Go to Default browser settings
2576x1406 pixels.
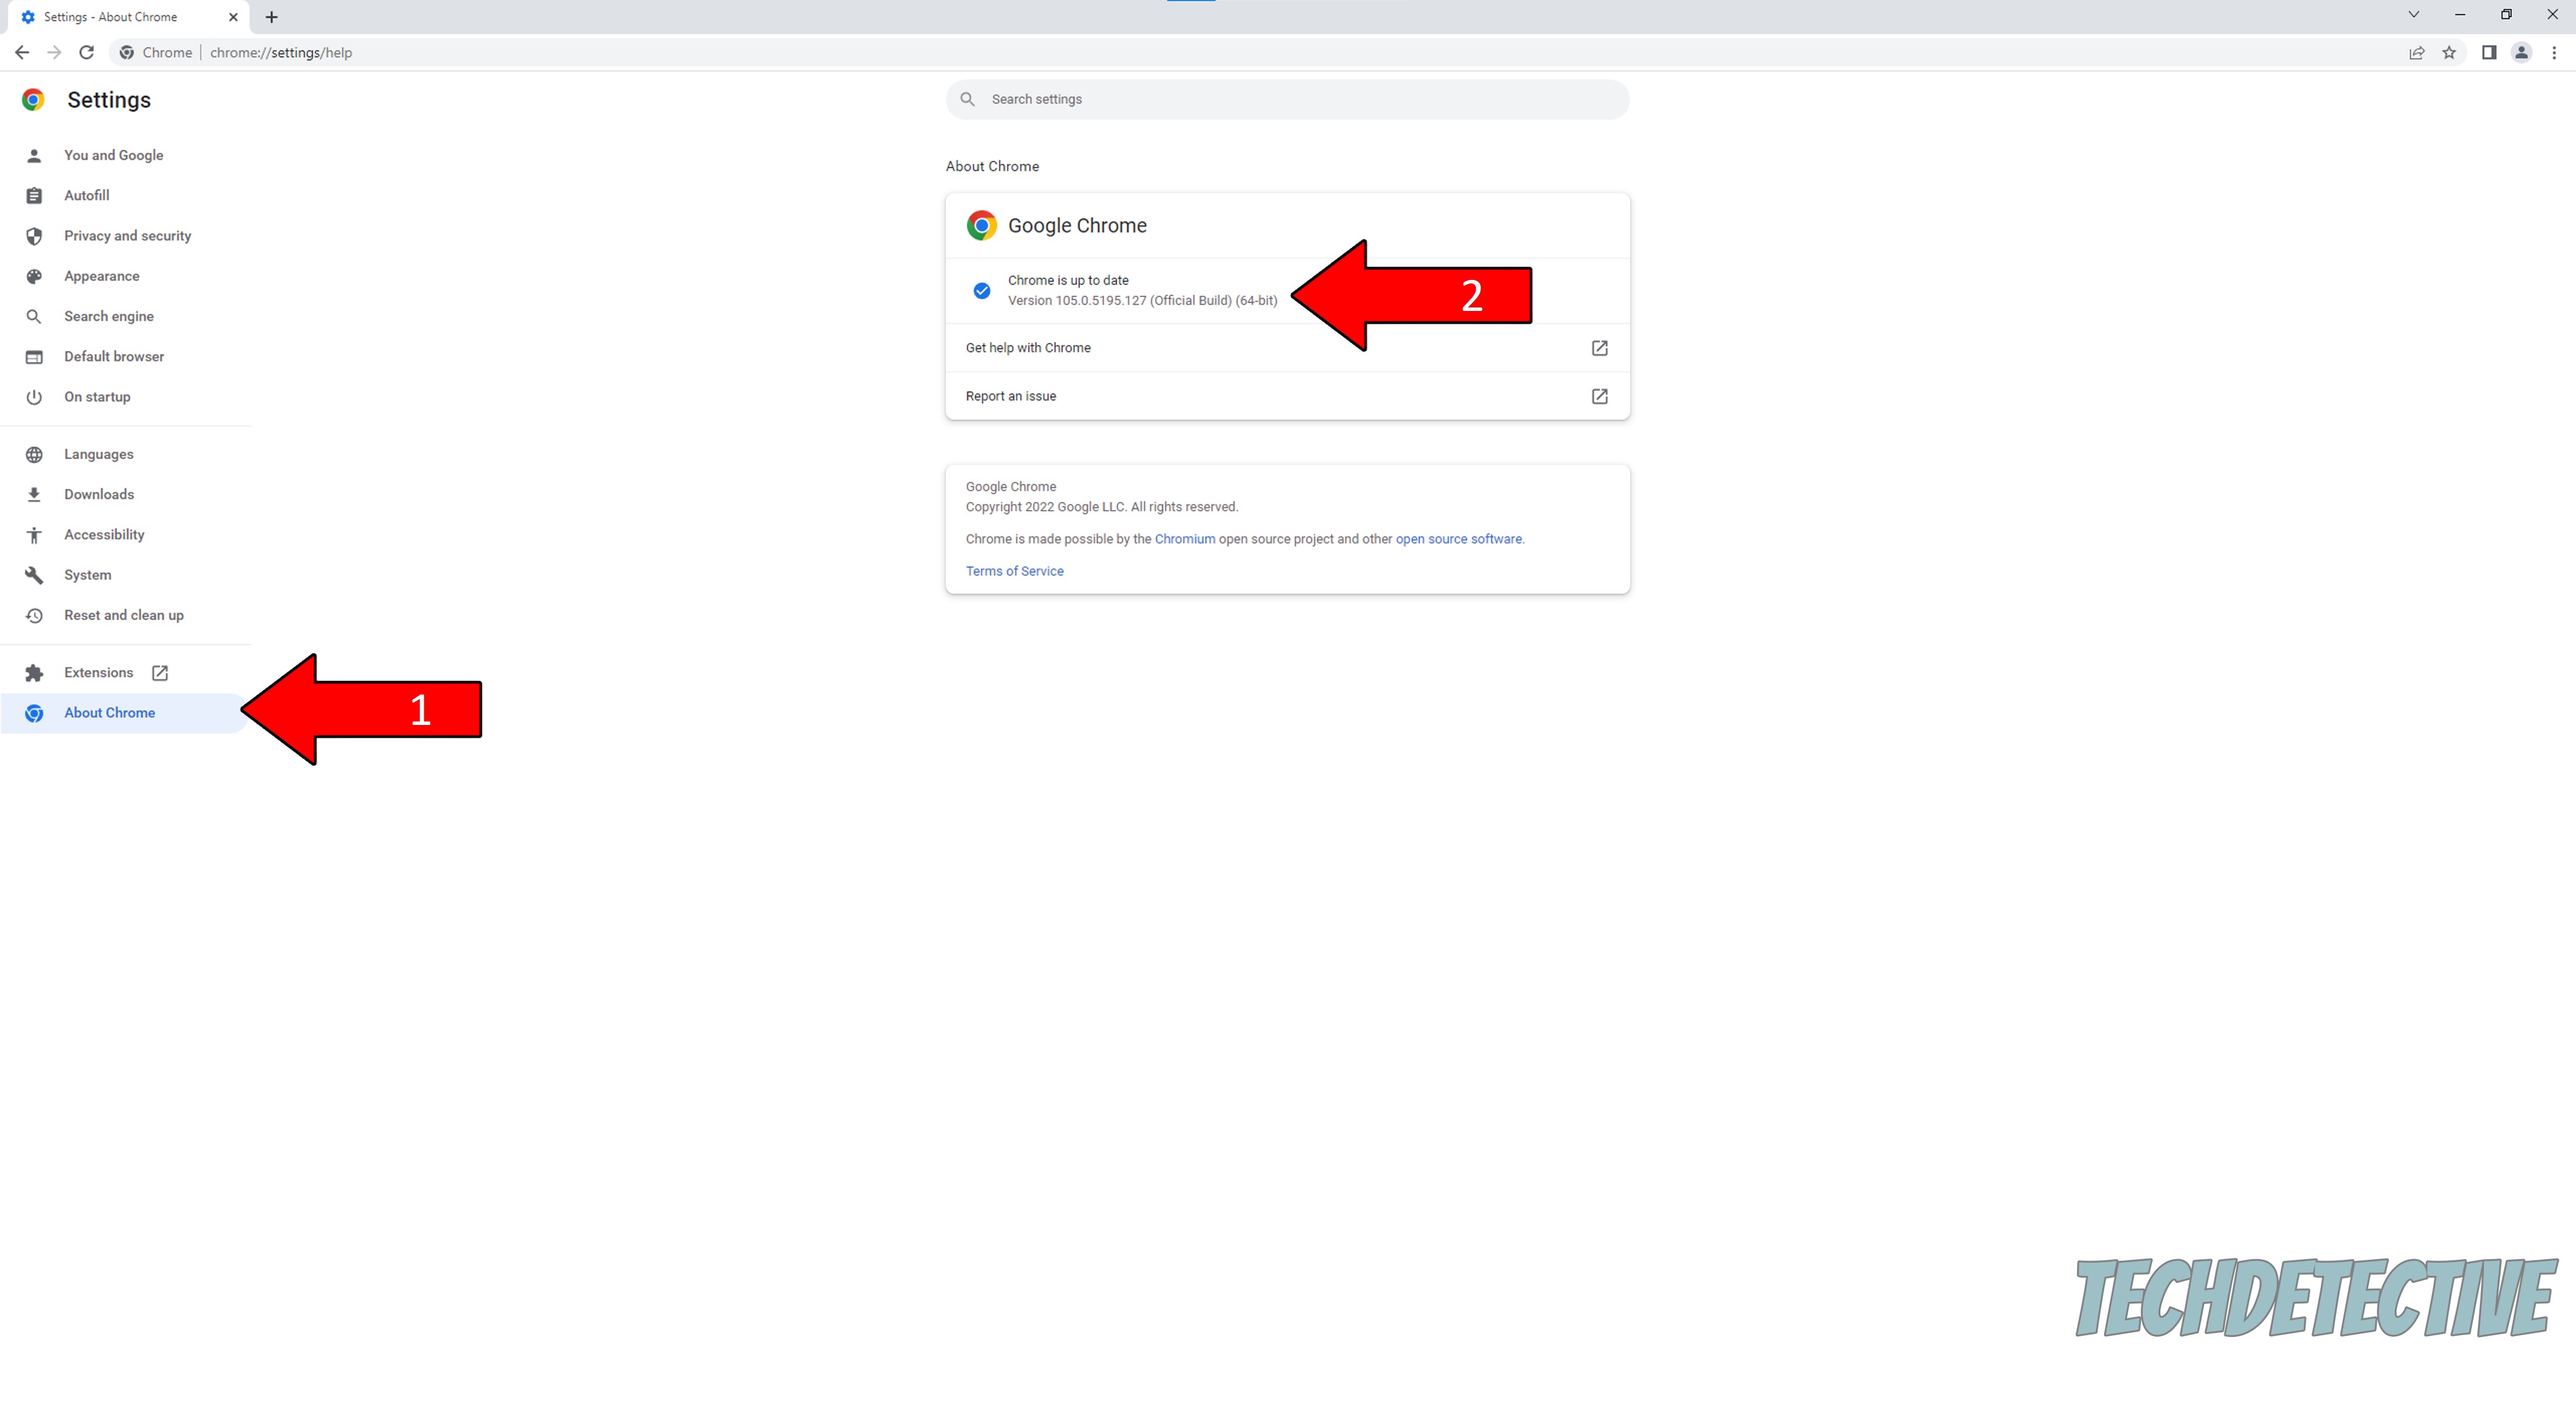tap(113, 356)
